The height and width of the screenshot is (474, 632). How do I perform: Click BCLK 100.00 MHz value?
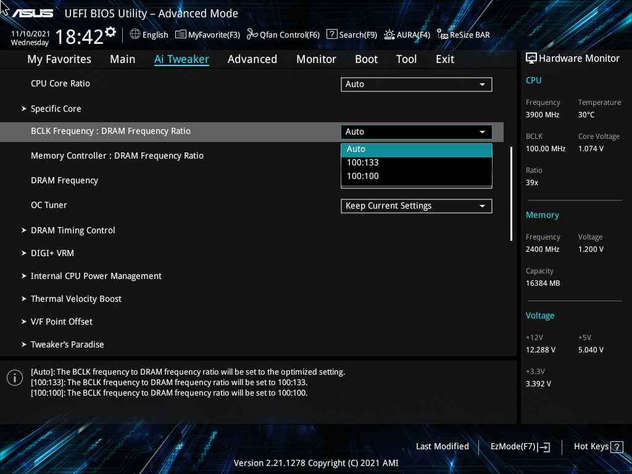point(546,149)
